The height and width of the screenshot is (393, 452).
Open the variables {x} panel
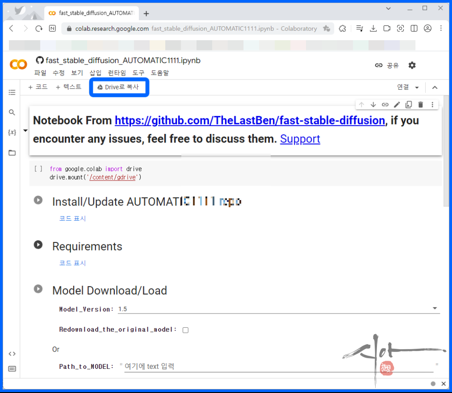pos(12,132)
